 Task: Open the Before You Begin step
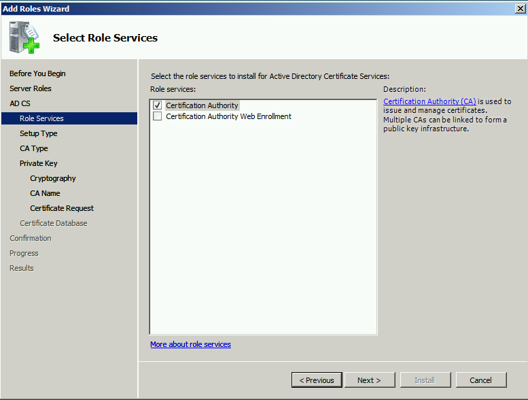37,73
